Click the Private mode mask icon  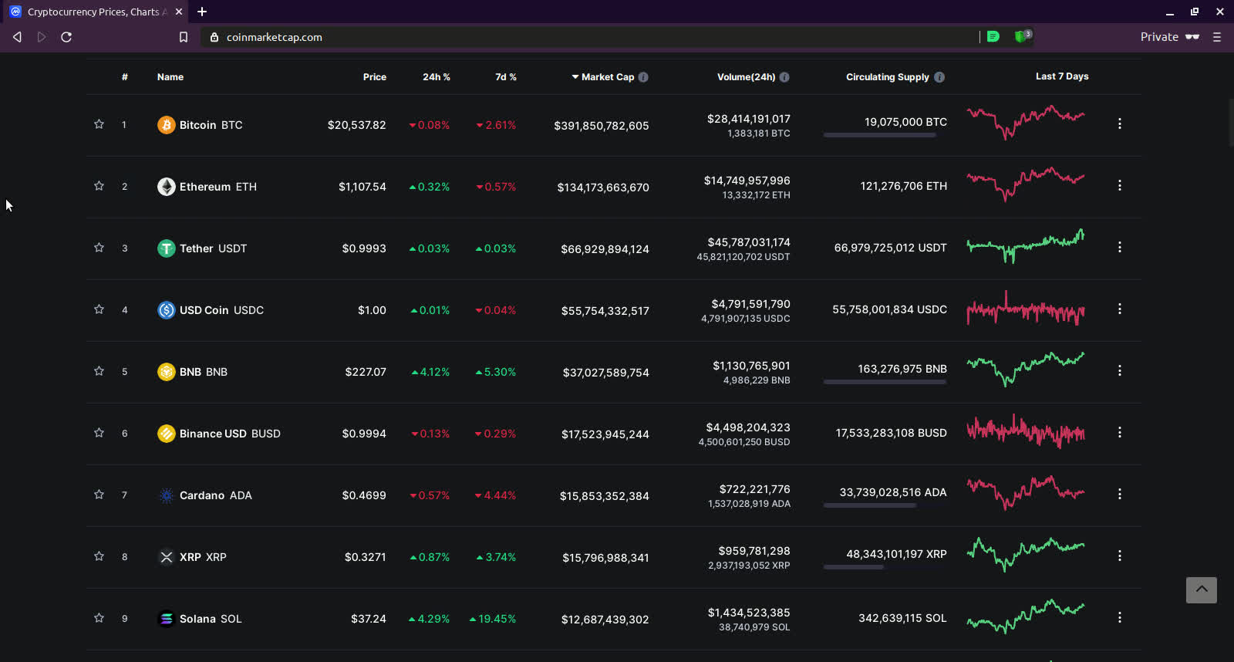pyautogui.click(x=1192, y=37)
